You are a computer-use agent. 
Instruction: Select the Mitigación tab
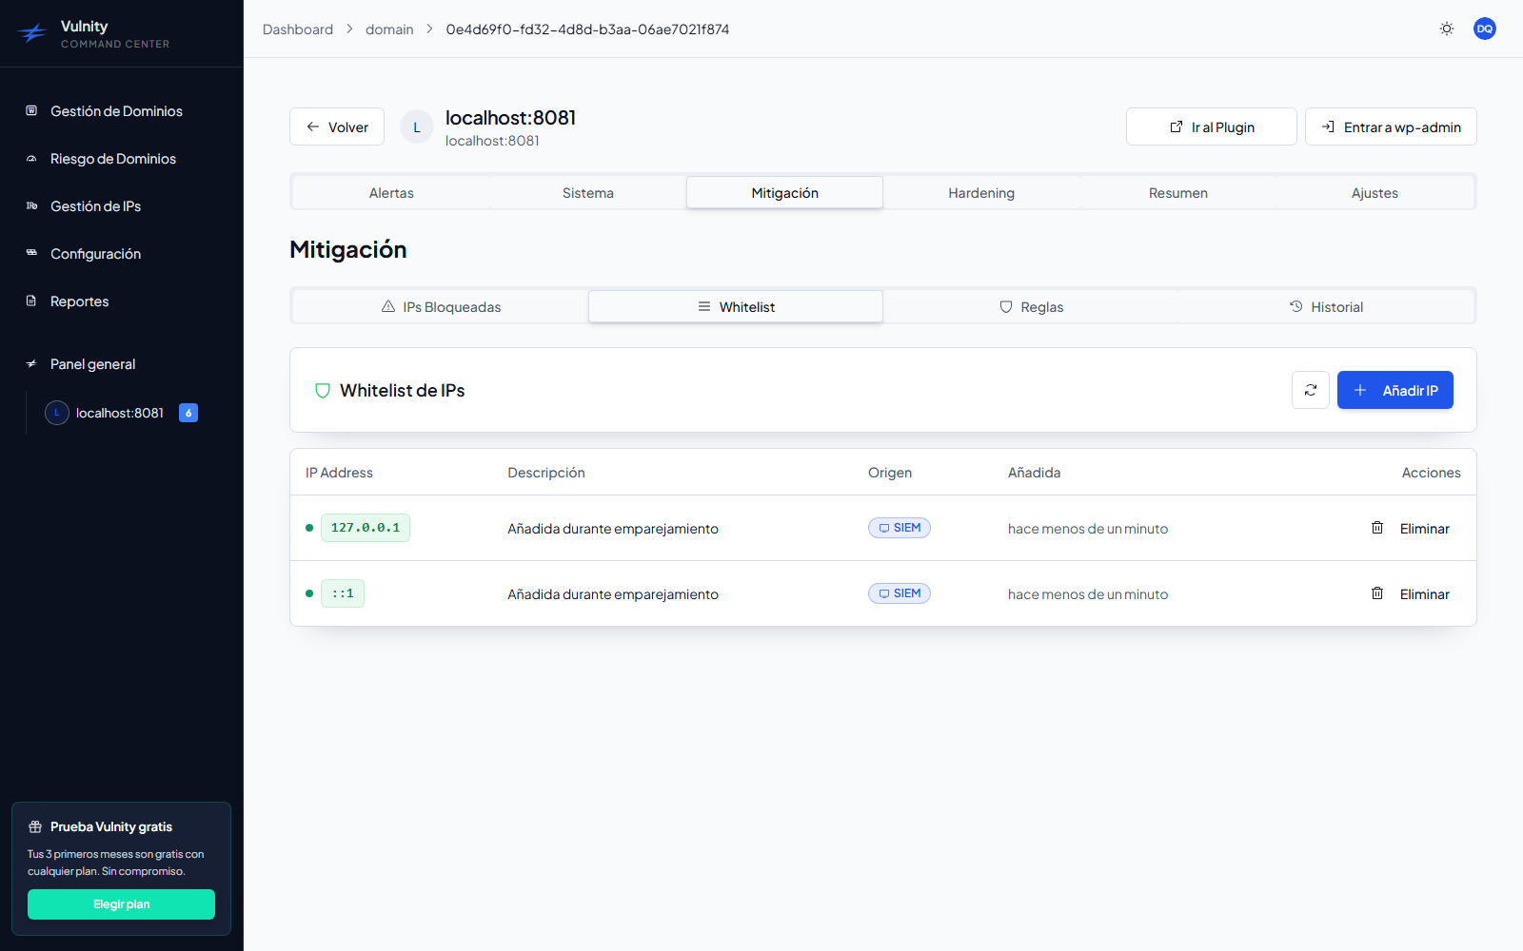pos(784,193)
